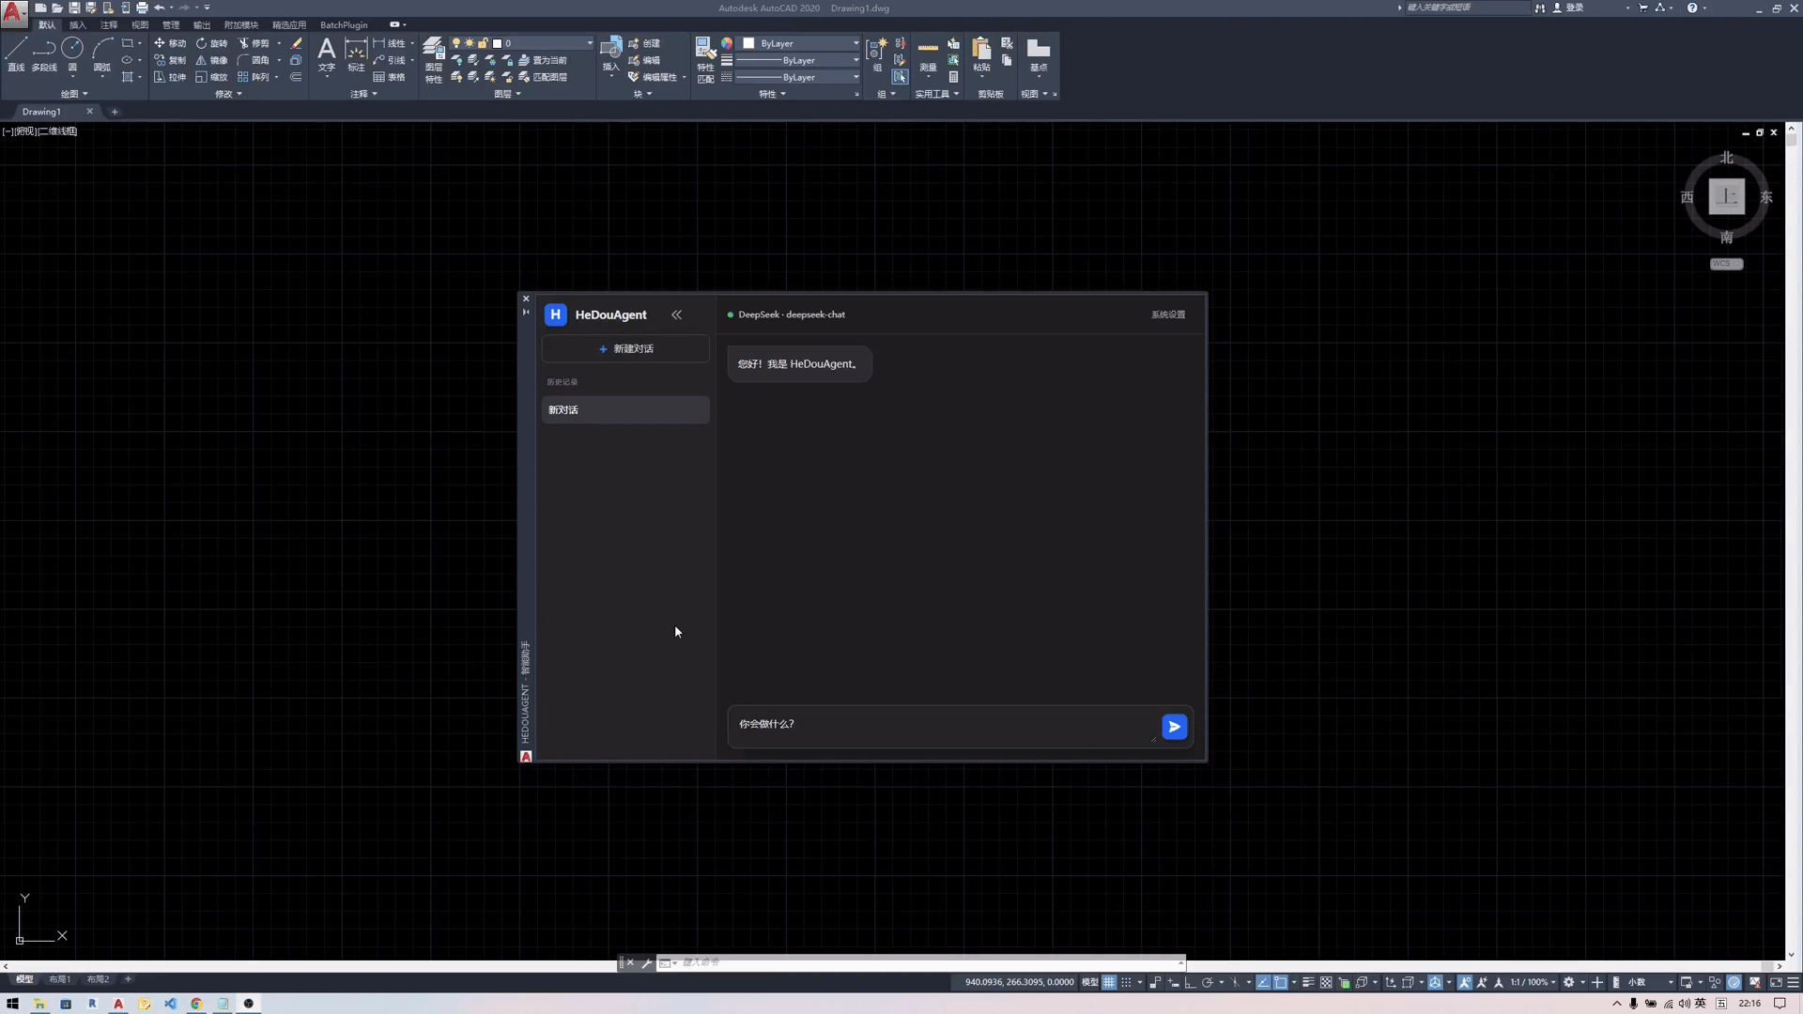Viewport: 1803px width, 1014px height.
Task: Click the Move (移动) tool
Action: [170, 43]
